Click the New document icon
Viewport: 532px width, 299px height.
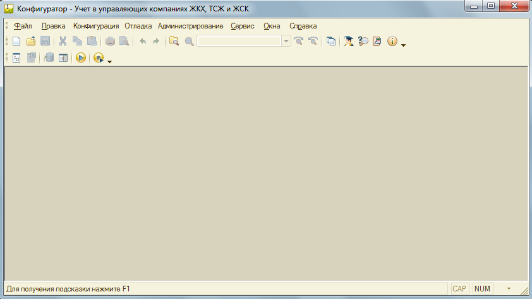click(x=16, y=42)
